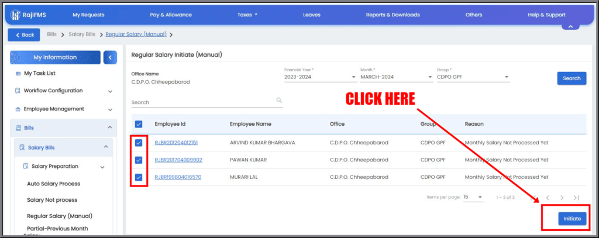Click the Search button

tap(572, 78)
